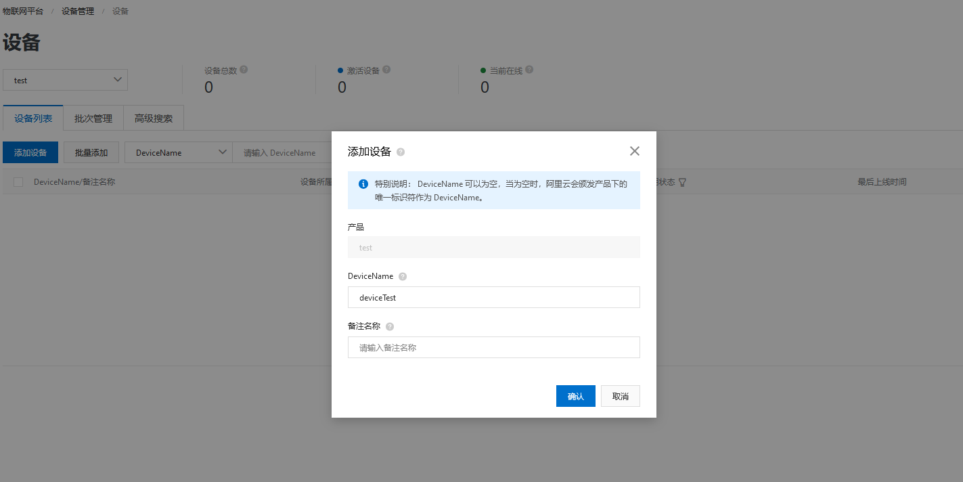This screenshot has height=482, width=963.
Task: Close the 添加设备 dialog with X
Action: coord(634,151)
